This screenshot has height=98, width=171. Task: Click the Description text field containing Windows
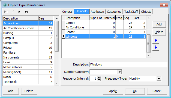pos(128,64)
